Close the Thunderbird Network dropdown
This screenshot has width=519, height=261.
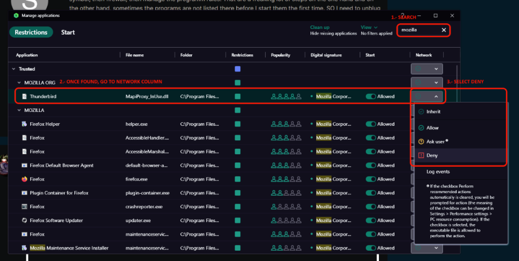tap(427, 96)
